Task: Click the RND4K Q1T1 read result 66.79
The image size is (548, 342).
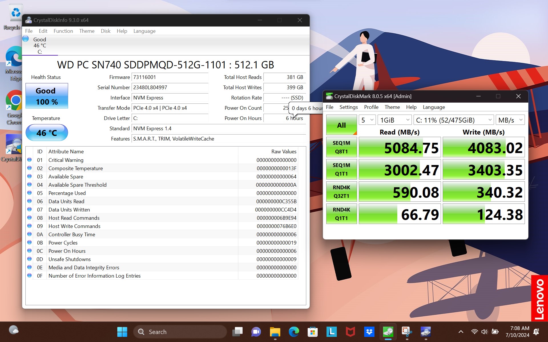Action: [x=400, y=214]
